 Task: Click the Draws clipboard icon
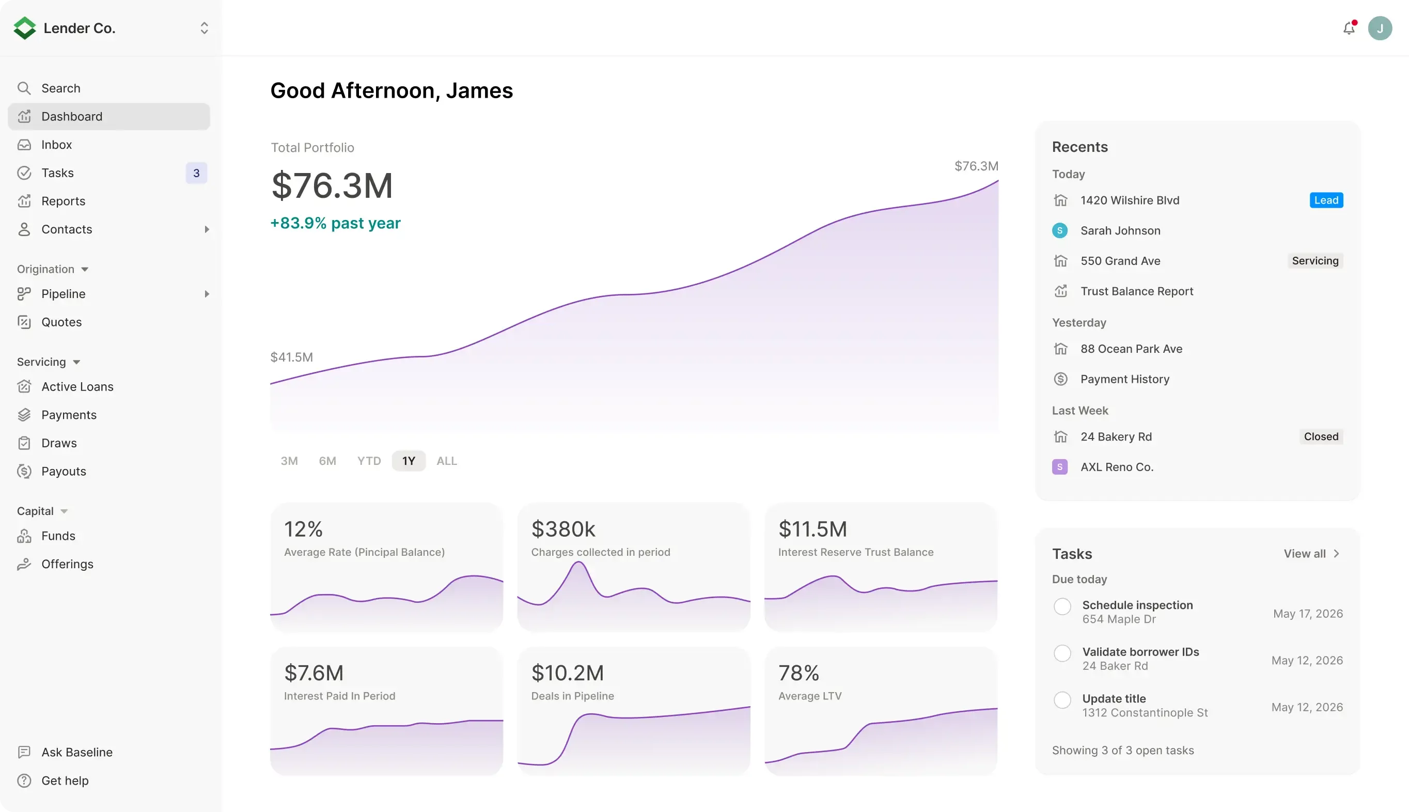point(24,443)
